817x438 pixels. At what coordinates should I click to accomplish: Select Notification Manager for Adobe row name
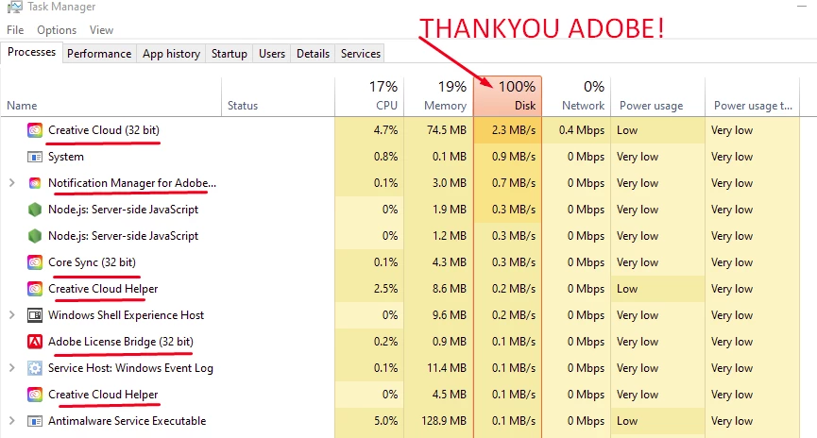click(x=132, y=183)
